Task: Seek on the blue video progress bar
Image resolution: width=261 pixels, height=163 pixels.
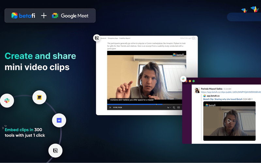Action: [x=135, y=104]
